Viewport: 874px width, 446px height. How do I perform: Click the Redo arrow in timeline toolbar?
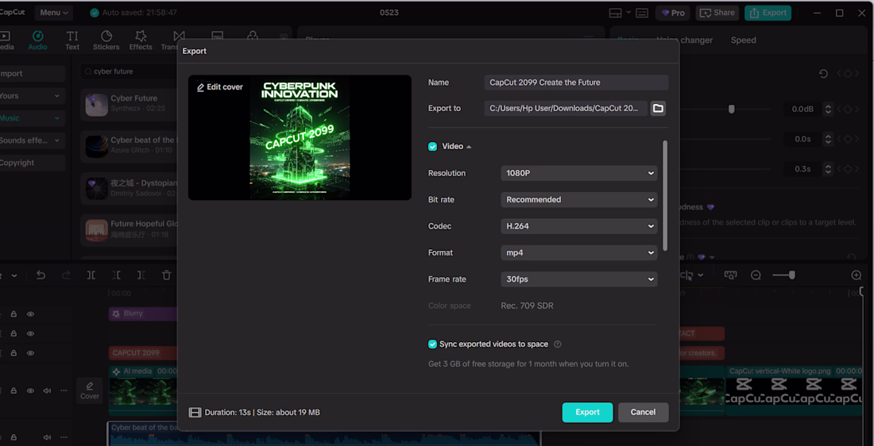point(66,275)
